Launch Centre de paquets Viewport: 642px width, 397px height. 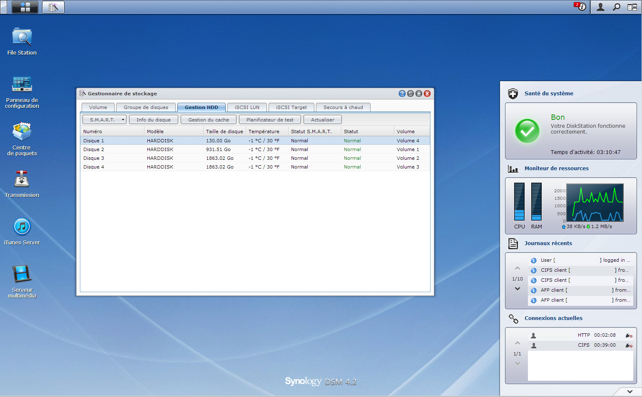coord(22,132)
